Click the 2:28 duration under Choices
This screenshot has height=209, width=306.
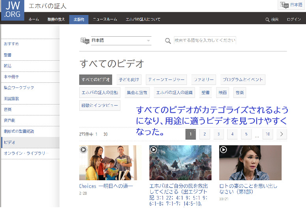pos(83,193)
